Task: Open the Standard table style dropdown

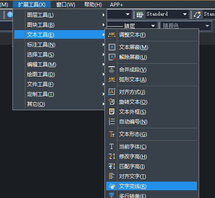Action: tap(167, 14)
